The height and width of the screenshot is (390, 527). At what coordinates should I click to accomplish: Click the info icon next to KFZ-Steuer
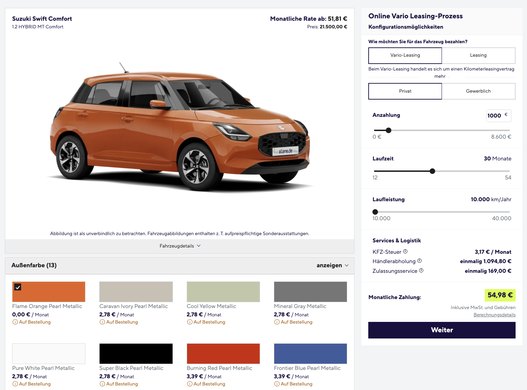click(405, 252)
